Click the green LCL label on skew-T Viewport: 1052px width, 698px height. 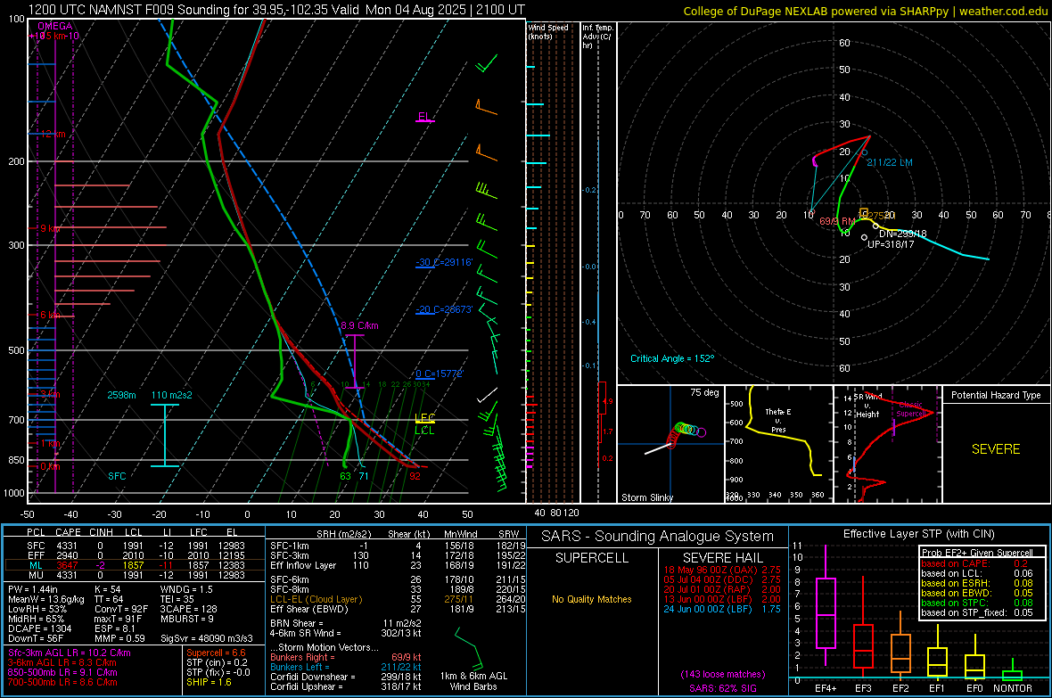tap(424, 431)
